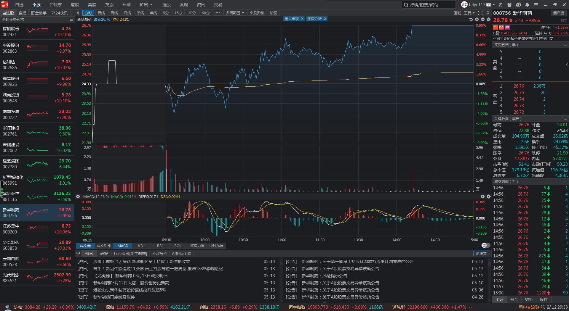Toggle the 买卖力道 indicator button
Screen dimensions: 569x311
(x=197, y=246)
